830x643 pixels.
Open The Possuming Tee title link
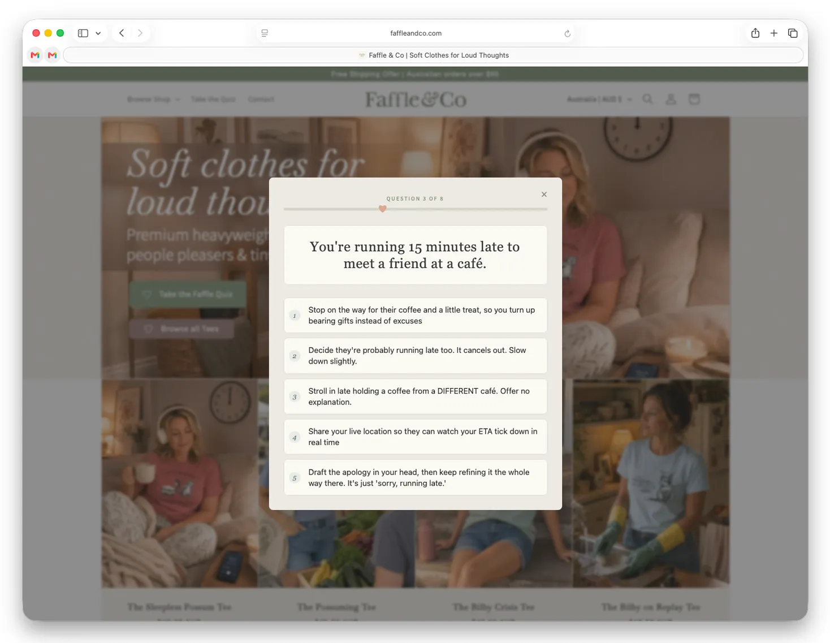pos(336,607)
